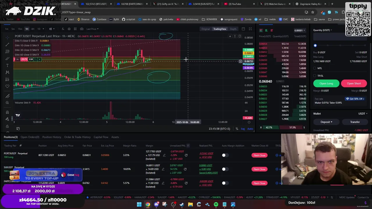Click buy/sell ratio bar 42.7%
This screenshot has height=209, width=372.
coord(269,127)
